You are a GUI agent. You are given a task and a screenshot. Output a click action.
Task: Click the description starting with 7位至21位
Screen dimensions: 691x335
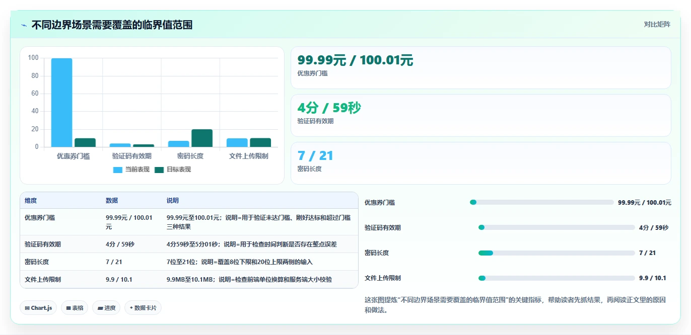[x=240, y=262]
